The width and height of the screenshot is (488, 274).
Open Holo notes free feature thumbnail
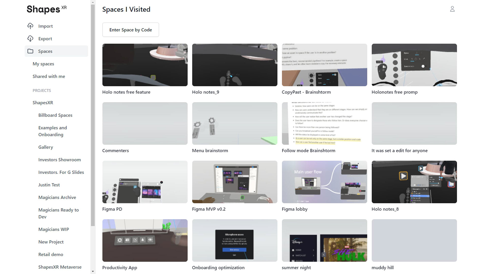tap(145, 65)
